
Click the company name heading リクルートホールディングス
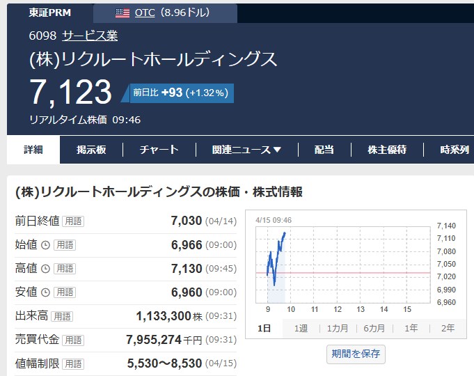pos(153,59)
